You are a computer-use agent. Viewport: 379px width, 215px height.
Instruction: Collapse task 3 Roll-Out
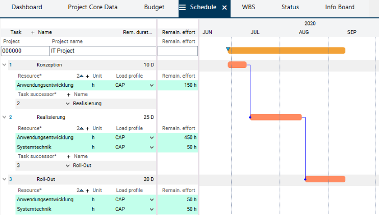[5, 179]
